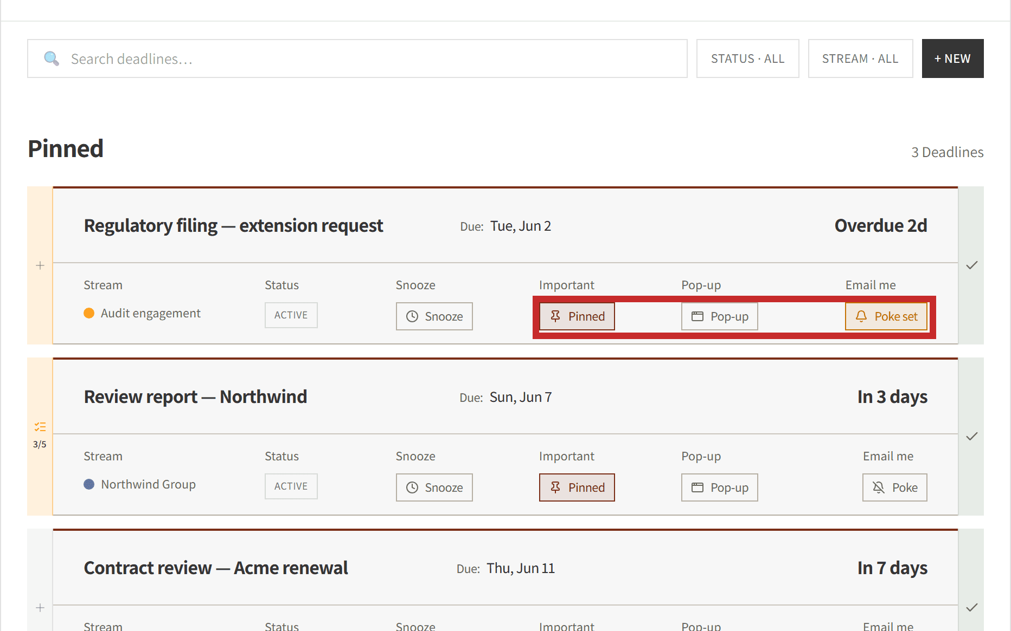Viewport: 1011px width, 631px height.
Task: Open the STREAM · ALL filter
Action: point(860,58)
